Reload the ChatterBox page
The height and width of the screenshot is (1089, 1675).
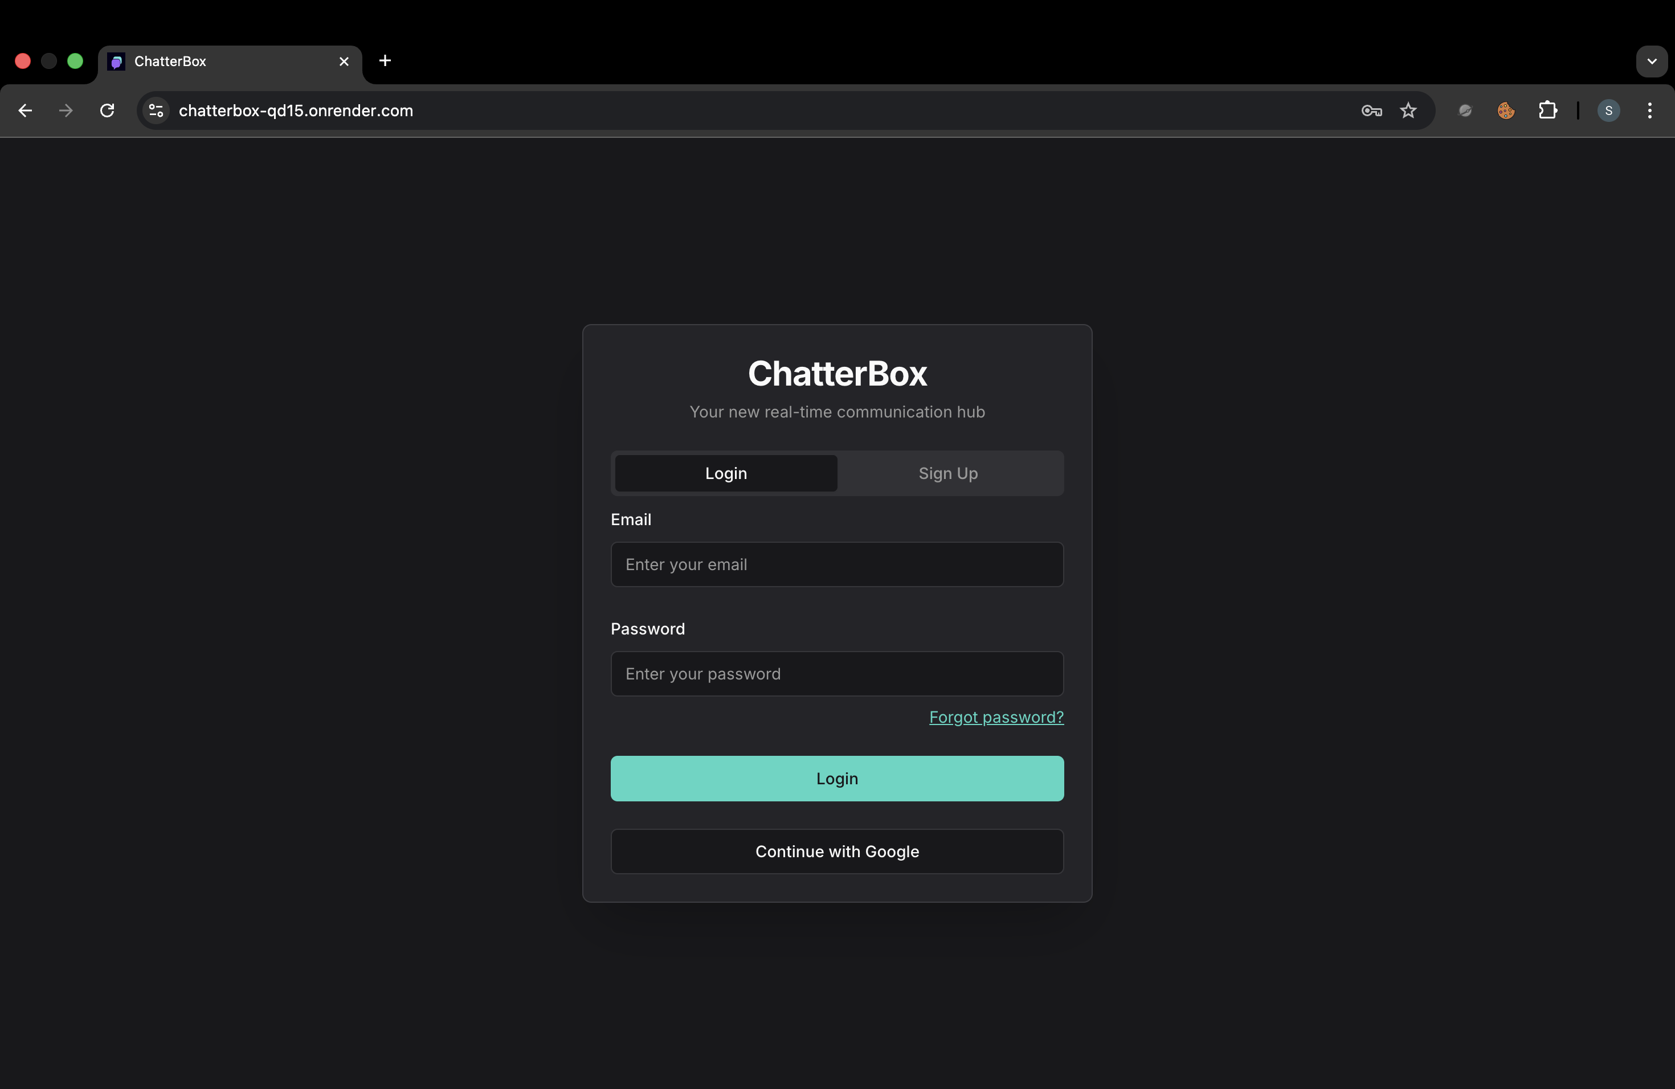(x=107, y=110)
